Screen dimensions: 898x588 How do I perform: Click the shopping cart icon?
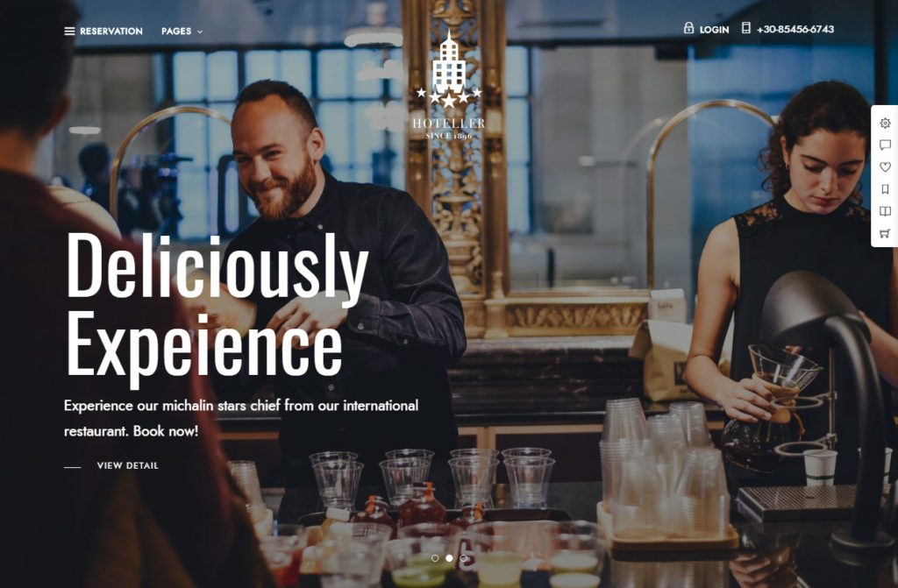[x=885, y=233]
